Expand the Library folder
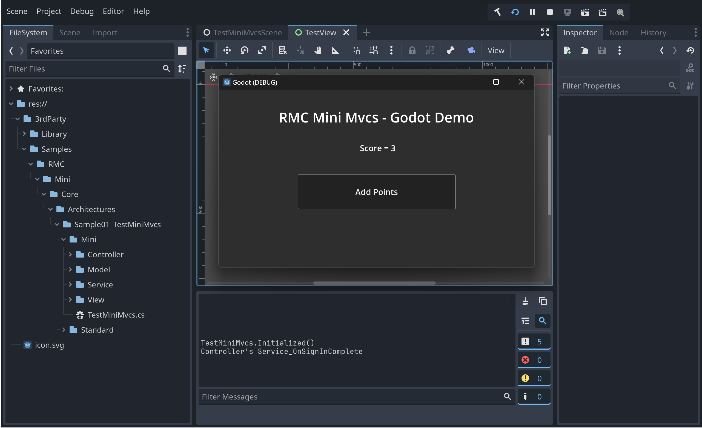This screenshot has height=428, width=702. pyautogui.click(x=24, y=134)
